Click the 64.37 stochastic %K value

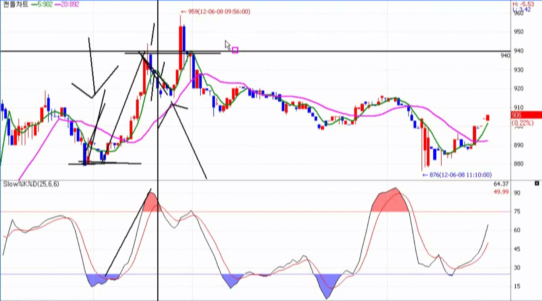(x=501, y=184)
